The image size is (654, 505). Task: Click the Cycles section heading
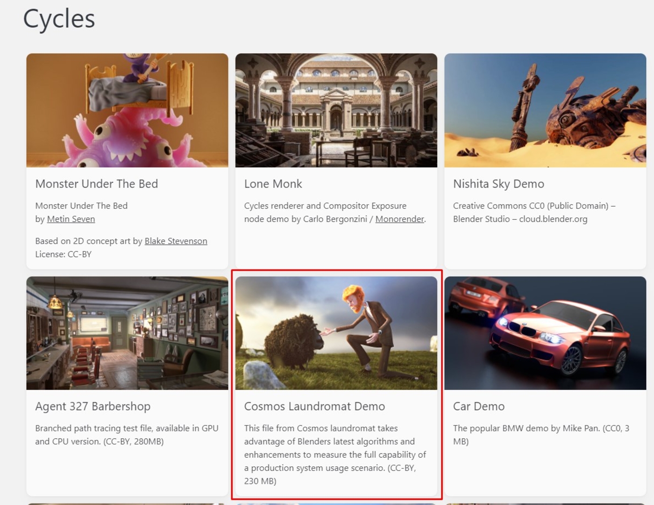[x=59, y=19]
